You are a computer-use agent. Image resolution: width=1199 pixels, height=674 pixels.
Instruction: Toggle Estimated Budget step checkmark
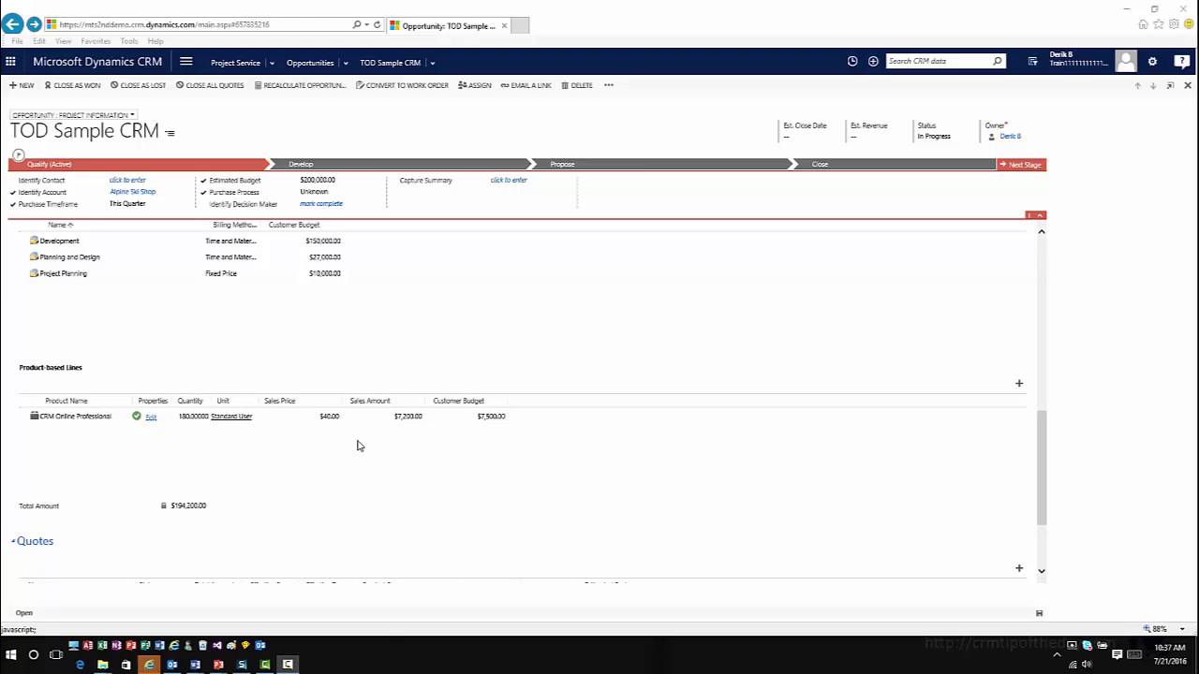tap(203, 181)
